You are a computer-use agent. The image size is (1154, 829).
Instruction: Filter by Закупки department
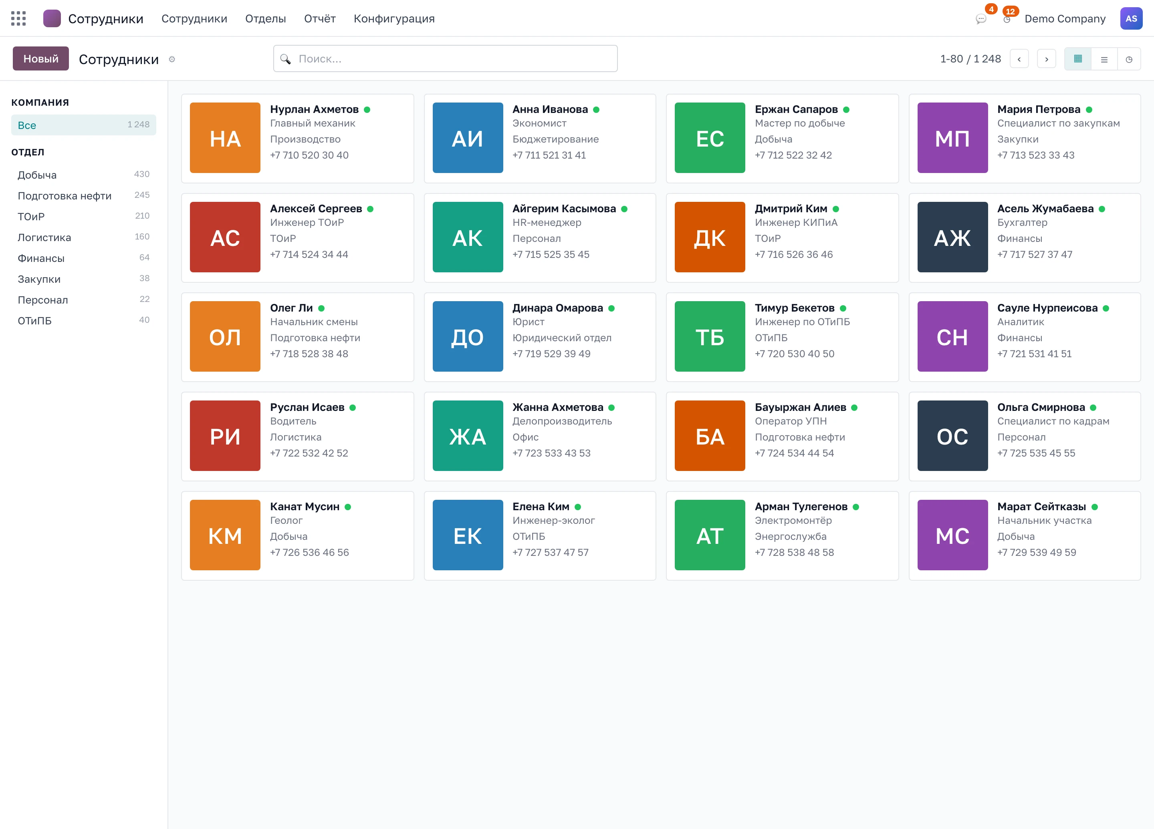83,279
